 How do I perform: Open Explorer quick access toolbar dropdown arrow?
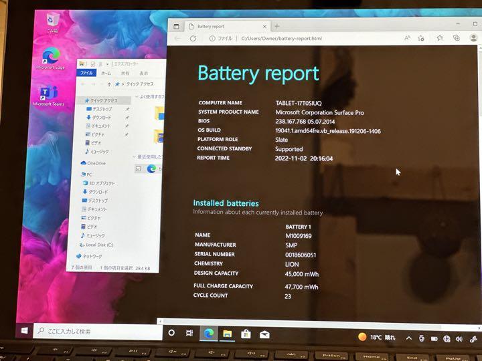click(107, 64)
